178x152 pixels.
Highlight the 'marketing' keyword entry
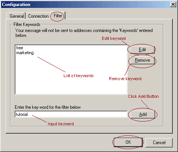[x=25, y=53]
